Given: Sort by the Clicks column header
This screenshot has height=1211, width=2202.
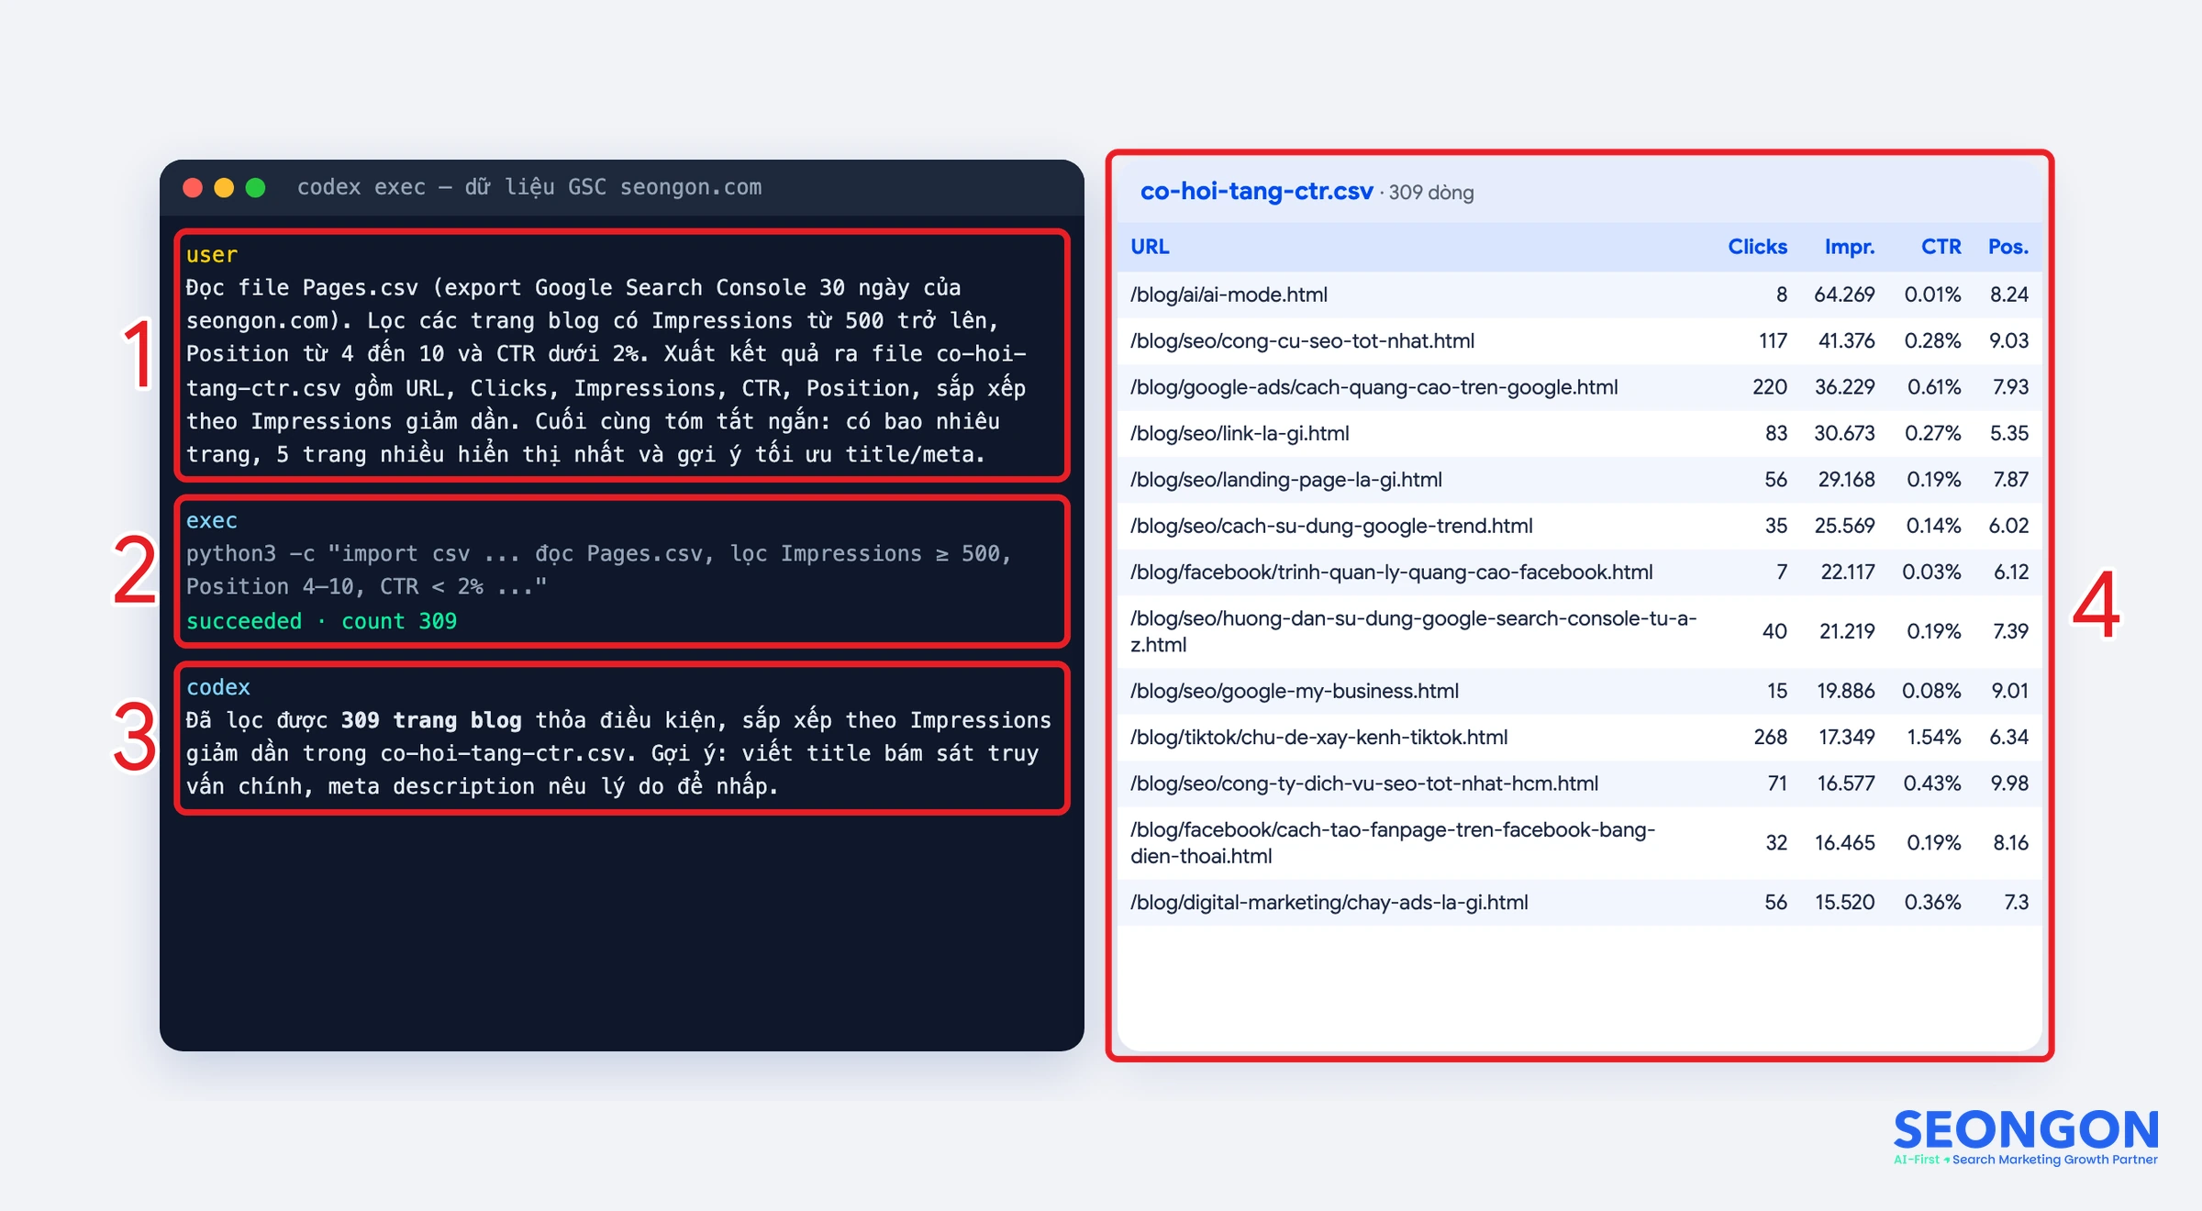Looking at the screenshot, I should click(1757, 247).
